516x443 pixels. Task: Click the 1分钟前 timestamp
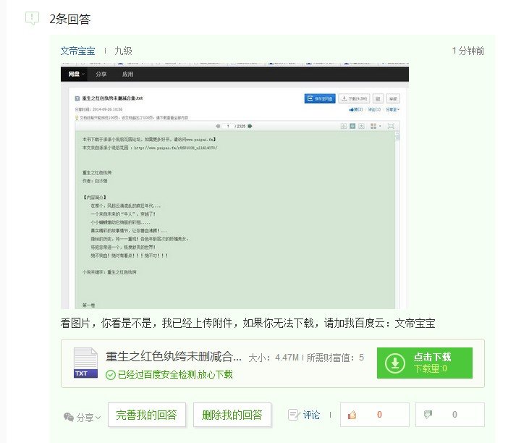tap(468, 51)
